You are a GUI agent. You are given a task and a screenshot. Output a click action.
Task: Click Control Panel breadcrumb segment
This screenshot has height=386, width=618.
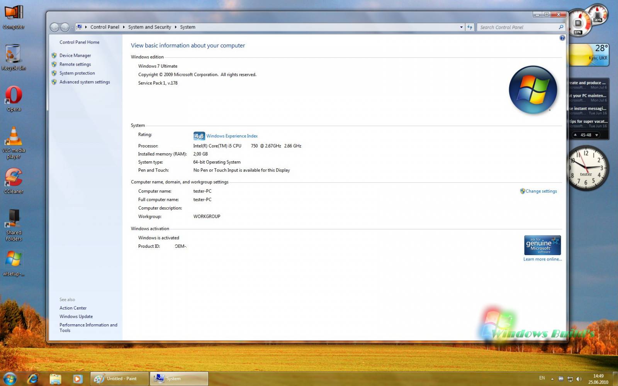(x=105, y=27)
